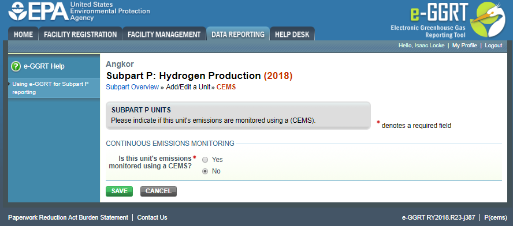Select Yes for CEMS monitoring
Image resolution: width=513 pixels, height=226 pixels.
[x=205, y=160]
